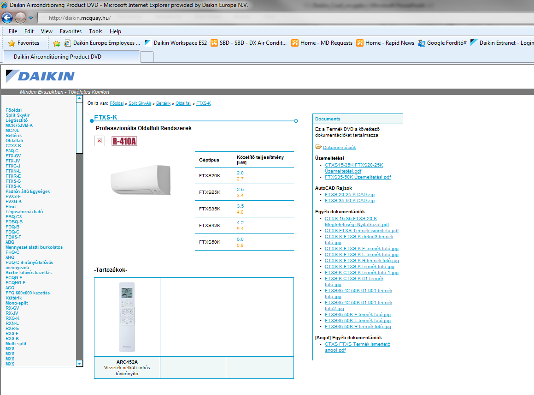Click the wall unit product photo
Screen dimensions: 534x395
coord(141,180)
